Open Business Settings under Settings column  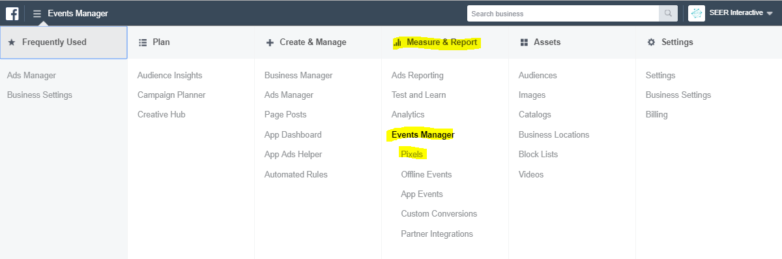pos(678,95)
